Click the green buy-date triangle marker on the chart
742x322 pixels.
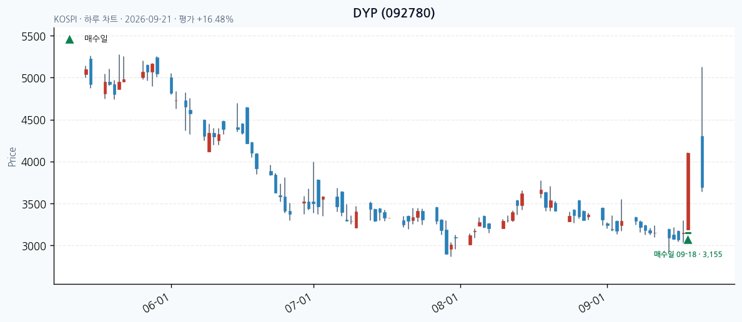(688, 240)
